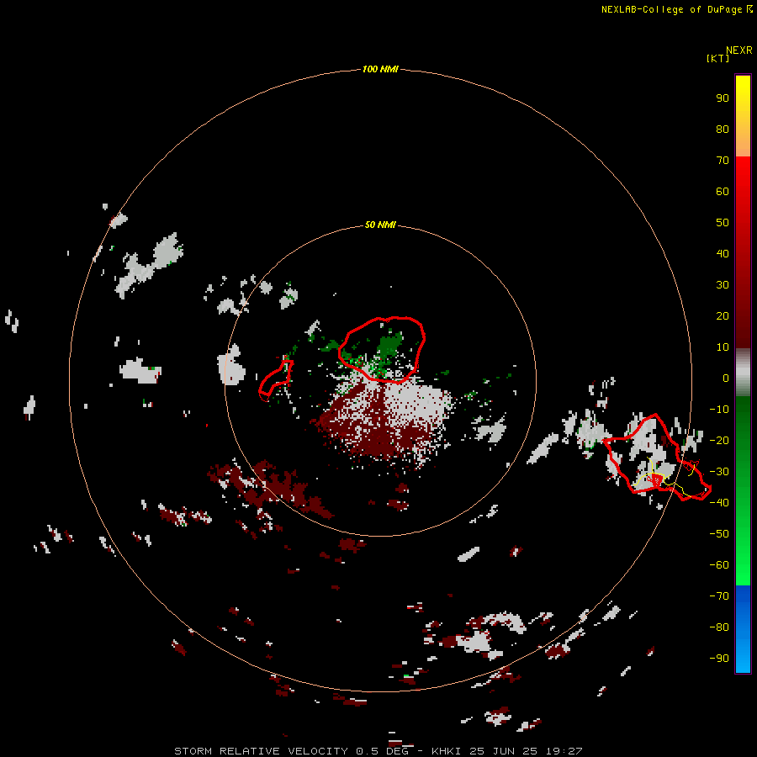The width and height of the screenshot is (757, 757).
Task: Click the -80 value on the velocity scale
Action: pyautogui.click(x=719, y=627)
